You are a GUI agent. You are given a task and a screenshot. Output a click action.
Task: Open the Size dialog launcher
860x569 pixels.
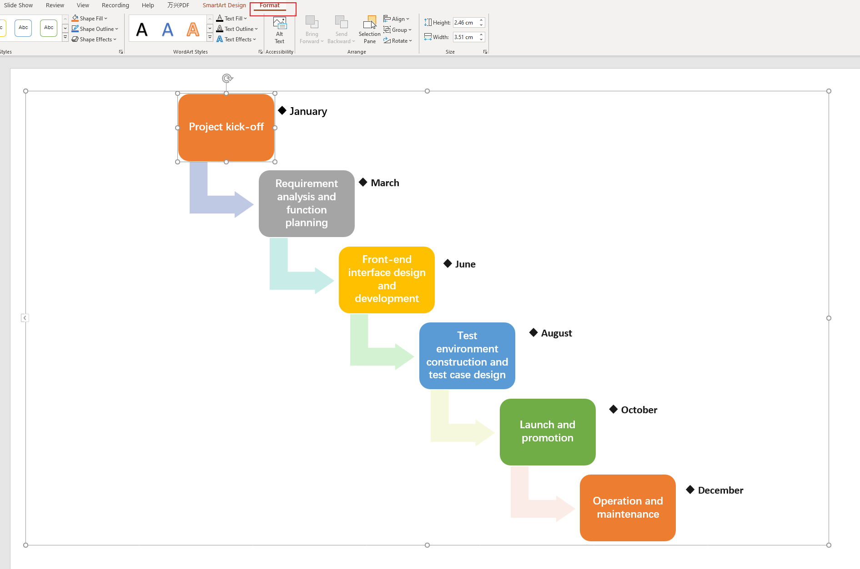[x=485, y=51]
